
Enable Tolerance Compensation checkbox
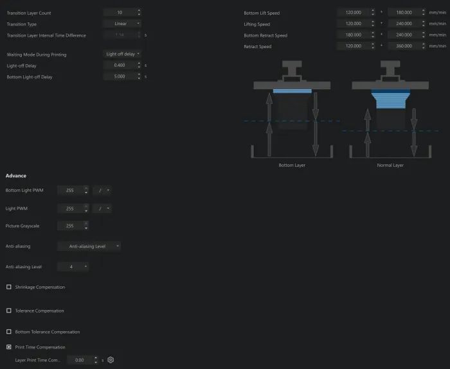point(9,311)
